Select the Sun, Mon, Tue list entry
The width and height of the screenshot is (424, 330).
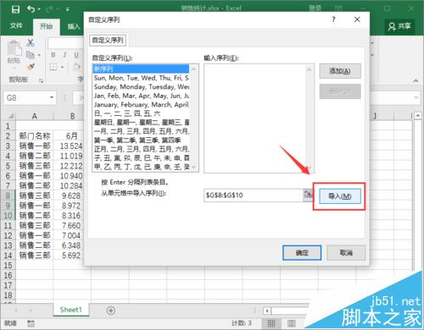pyautogui.click(x=141, y=78)
